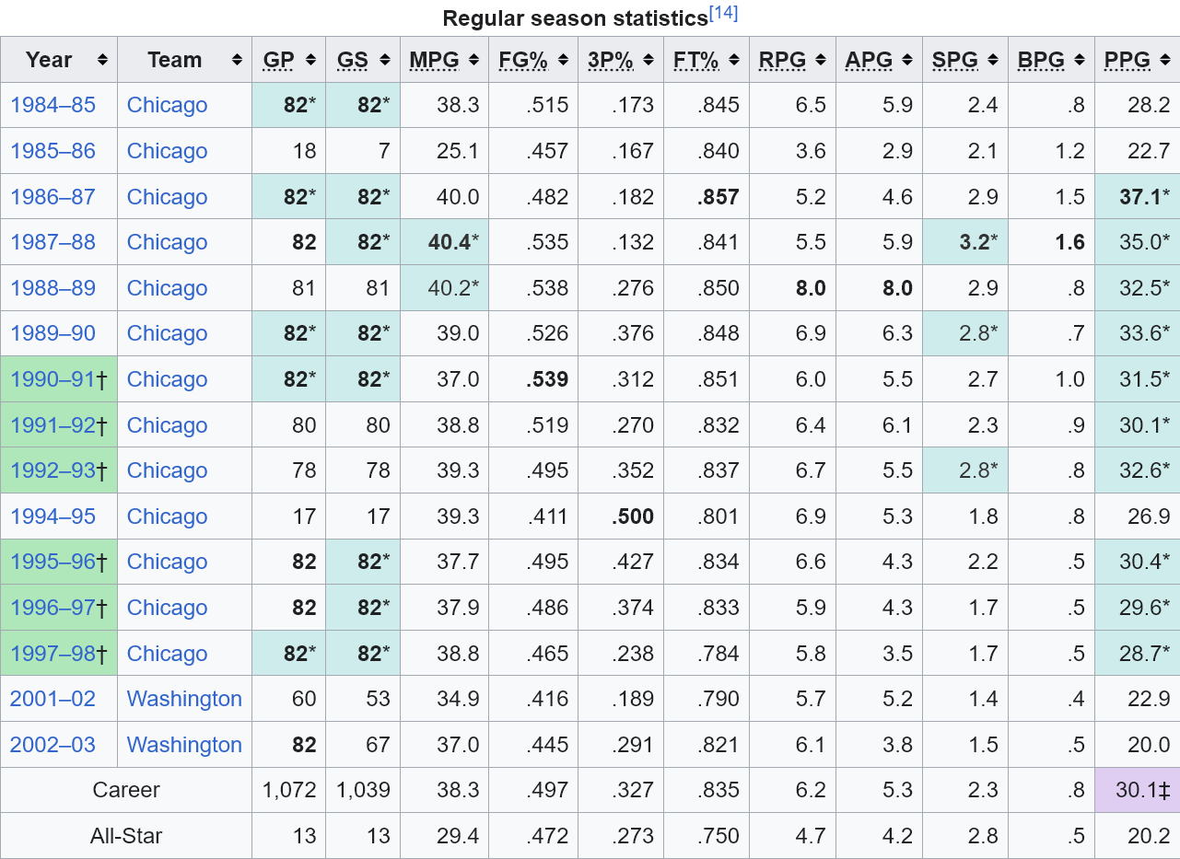Sort by 3P% sort arrows
1180x859 pixels.
click(648, 60)
